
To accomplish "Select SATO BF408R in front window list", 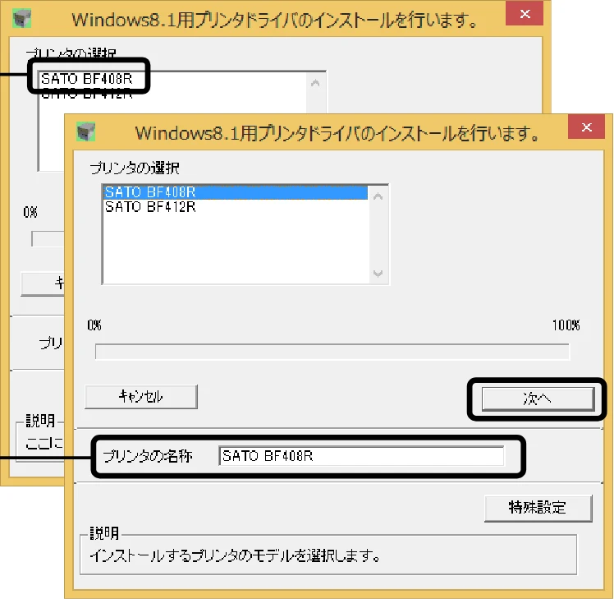I will point(236,192).
